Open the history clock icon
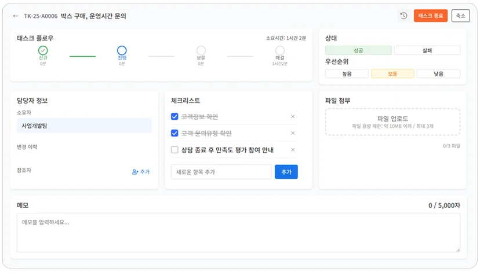This screenshot has height=273, width=480. pyautogui.click(x=404, y=16)
